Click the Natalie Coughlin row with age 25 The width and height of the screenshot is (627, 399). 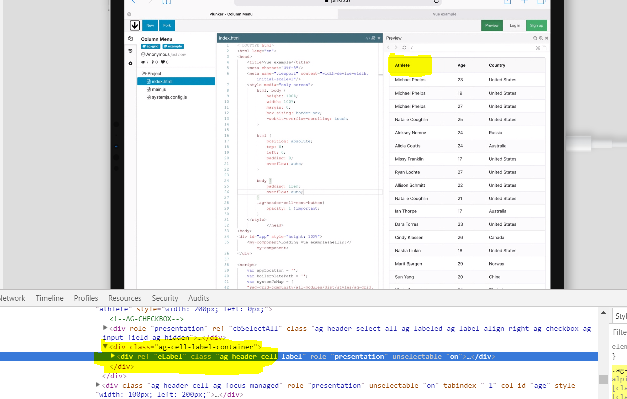pos(467,120)
